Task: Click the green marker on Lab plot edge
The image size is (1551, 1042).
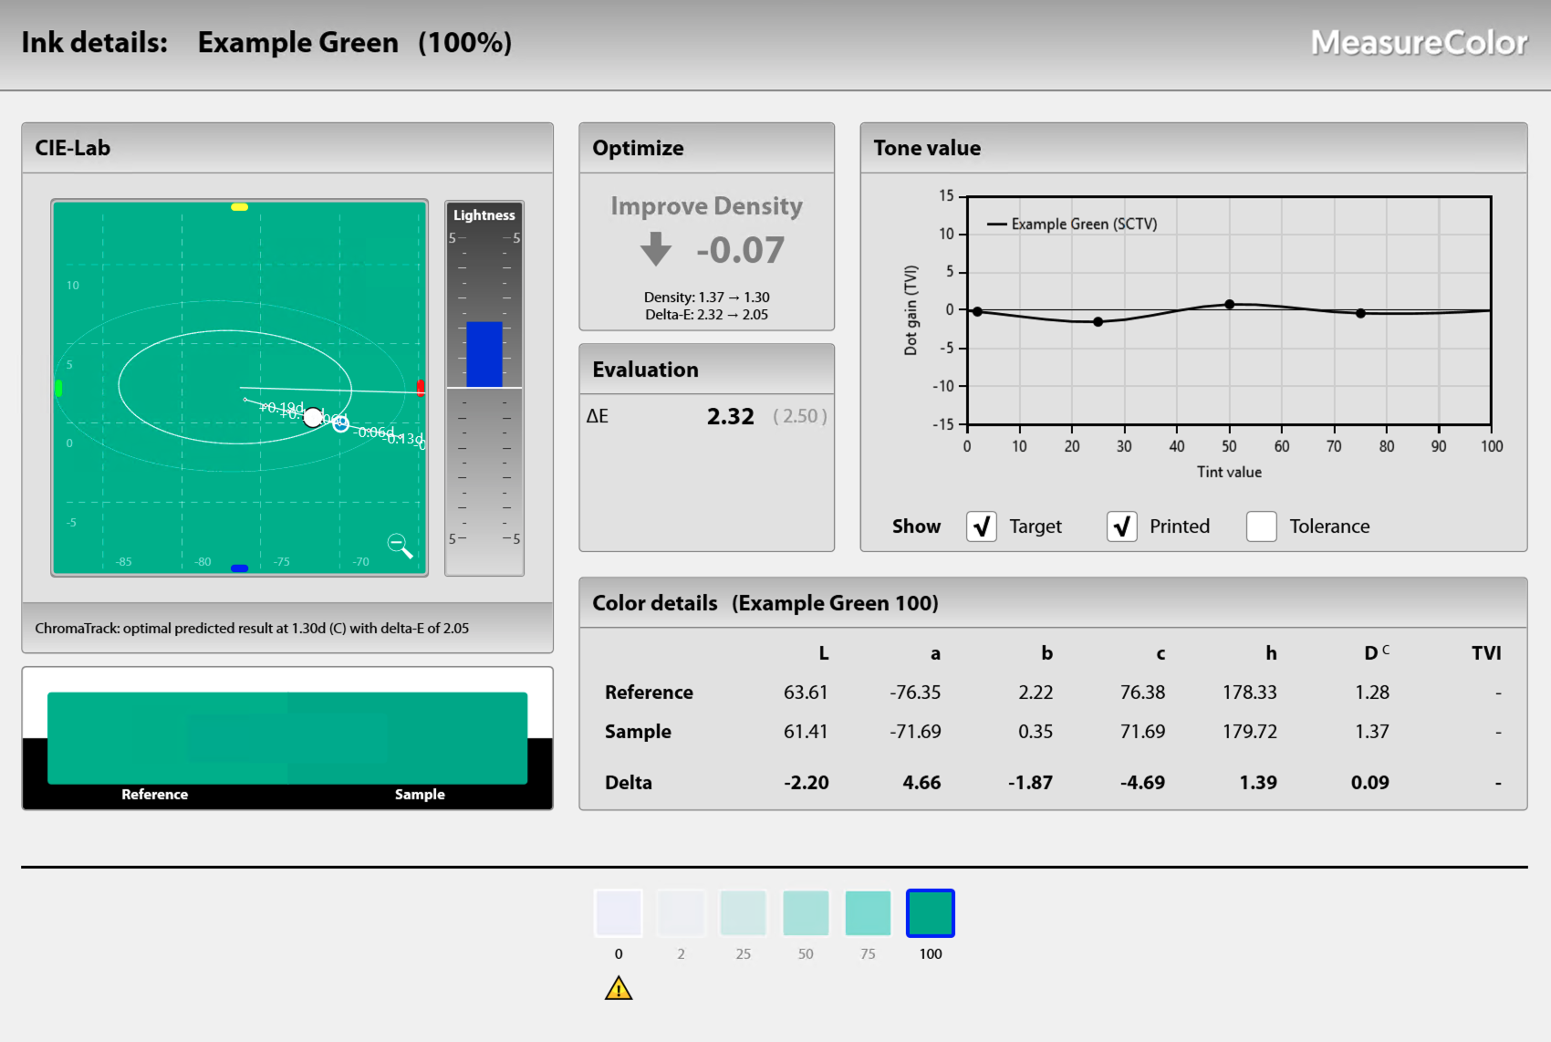Action: click(59, 388)
